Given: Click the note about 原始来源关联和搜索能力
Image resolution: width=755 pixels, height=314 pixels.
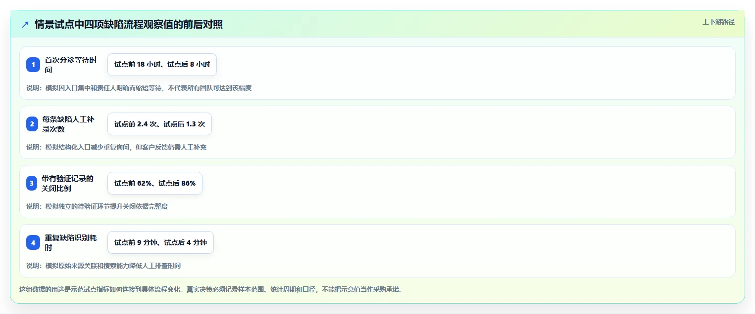Looking at the screenshot, I should click(103, 266).
